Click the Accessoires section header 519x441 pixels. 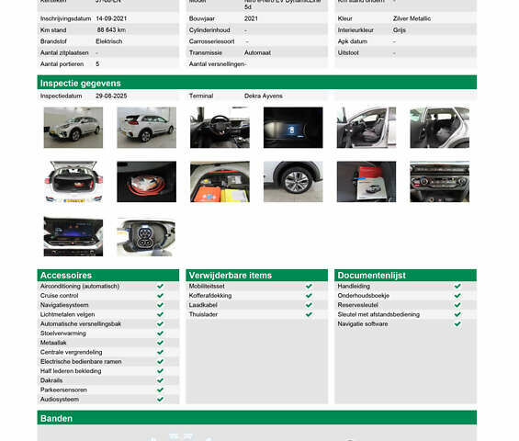(x=107, y=275)
